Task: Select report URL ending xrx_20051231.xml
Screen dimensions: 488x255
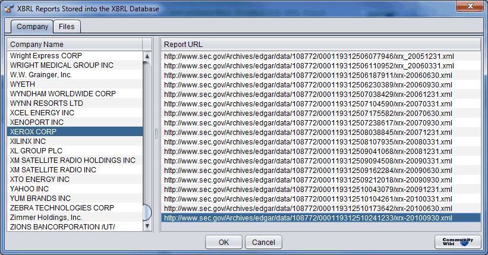Action: click(321, 56)
